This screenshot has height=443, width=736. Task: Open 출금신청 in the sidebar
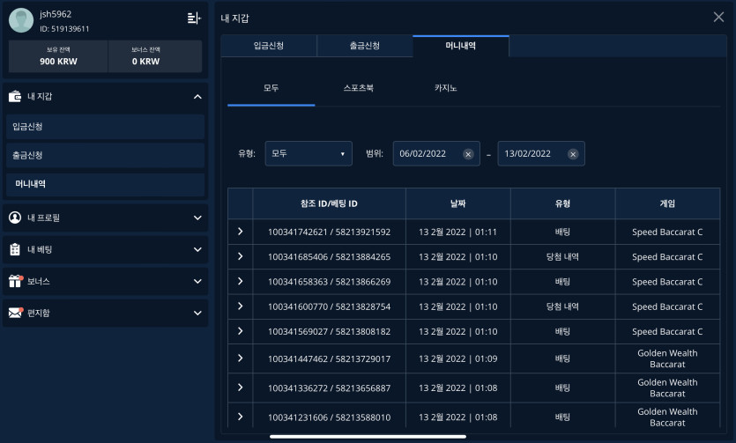105,155
